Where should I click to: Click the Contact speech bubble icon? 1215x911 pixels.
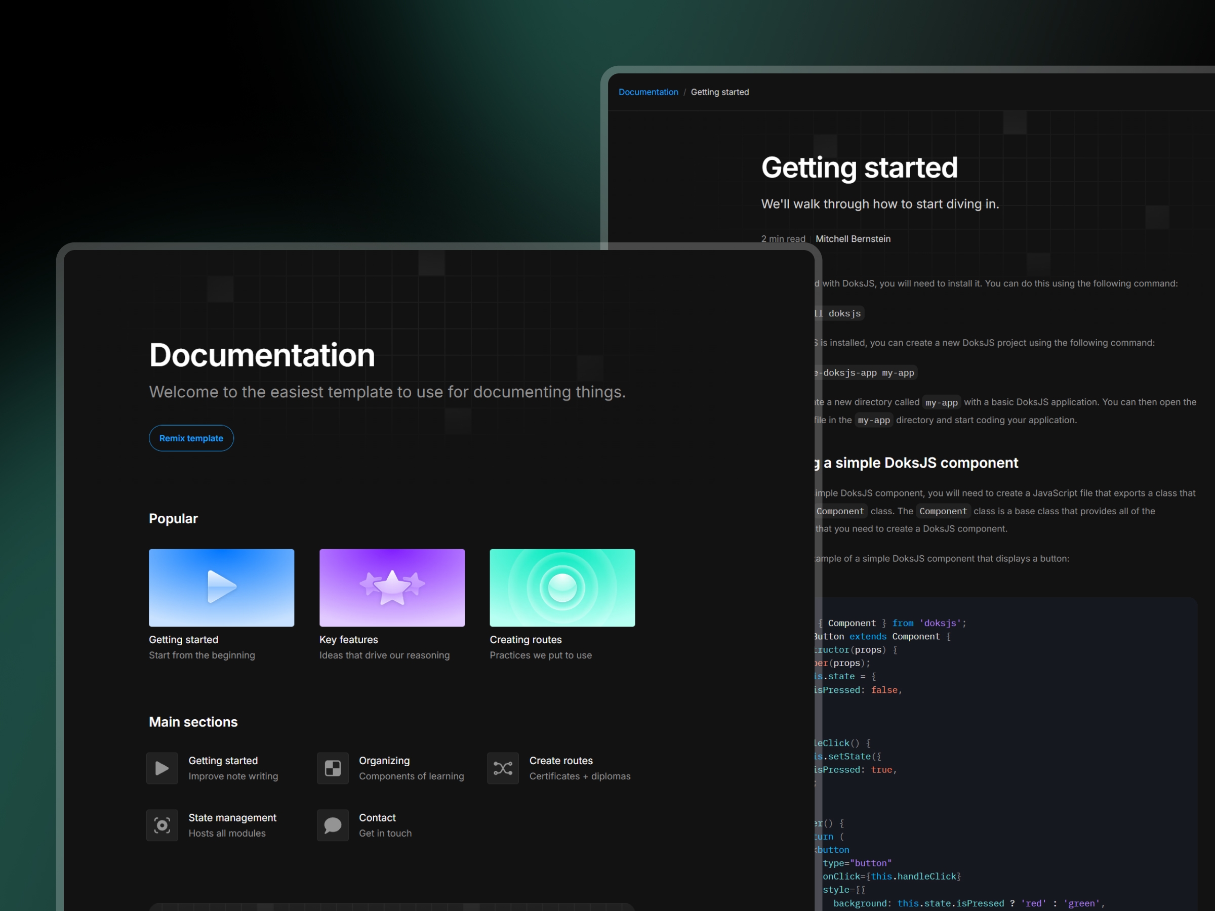coord(332,825)
